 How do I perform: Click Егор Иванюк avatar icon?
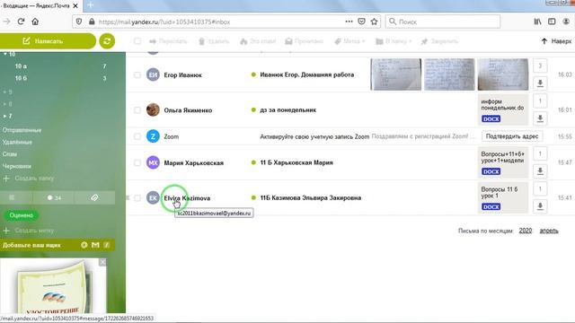click(153, 74)
